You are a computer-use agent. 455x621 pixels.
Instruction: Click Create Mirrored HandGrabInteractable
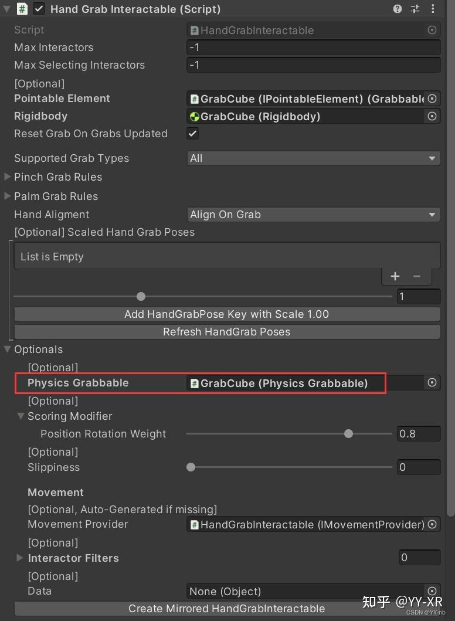227,609
